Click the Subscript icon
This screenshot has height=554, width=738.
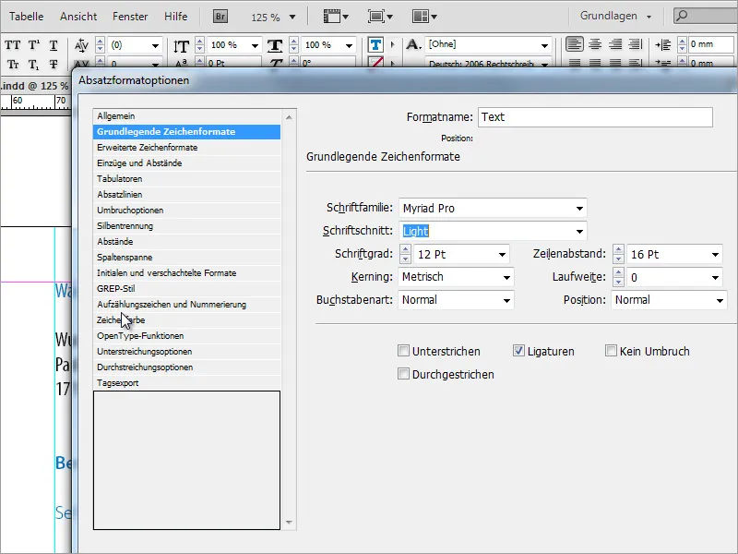(33, 65)
